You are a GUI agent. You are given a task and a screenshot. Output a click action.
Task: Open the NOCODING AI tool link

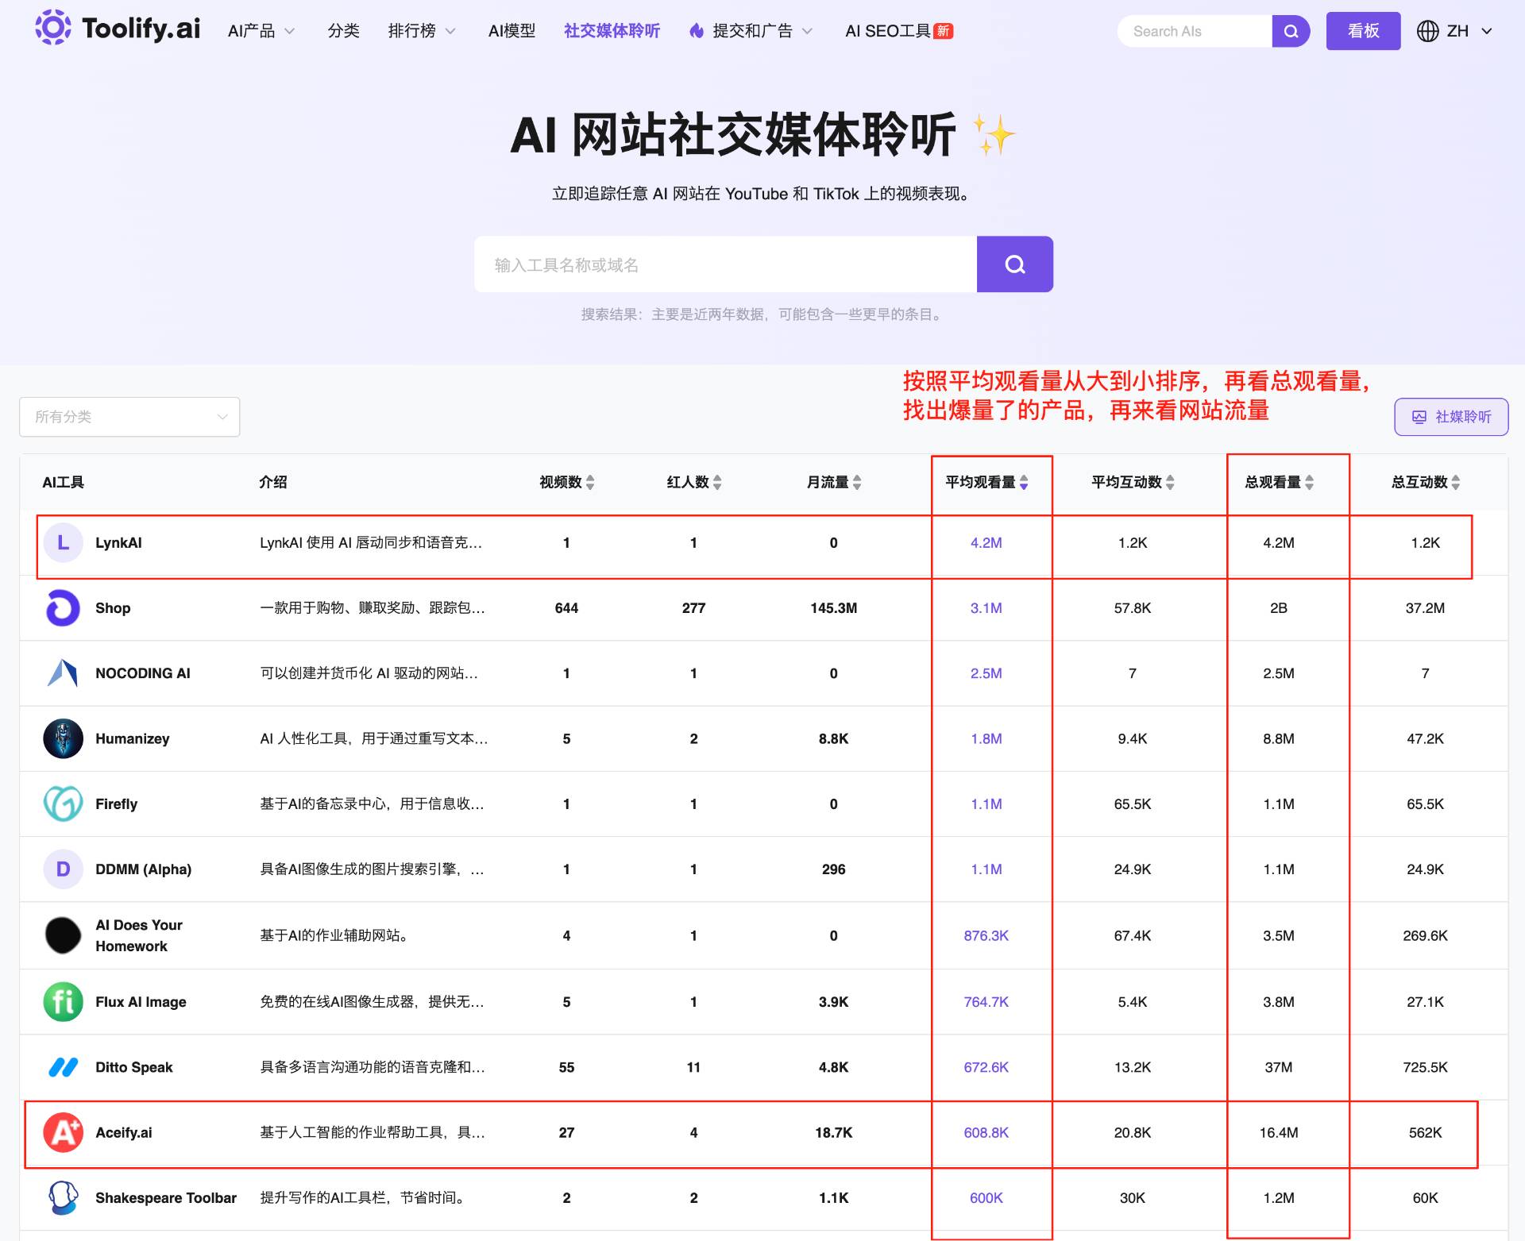coord(143,673)
